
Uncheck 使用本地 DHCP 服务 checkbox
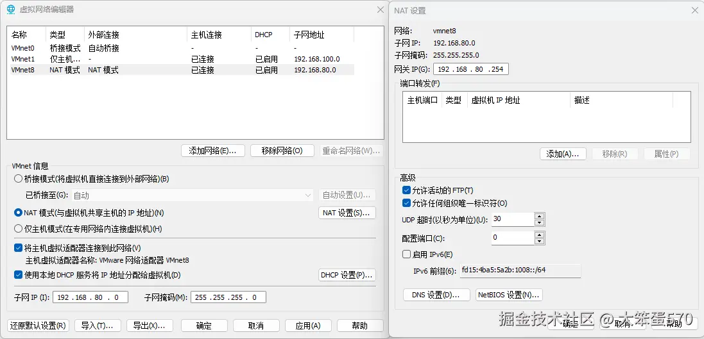19,275
